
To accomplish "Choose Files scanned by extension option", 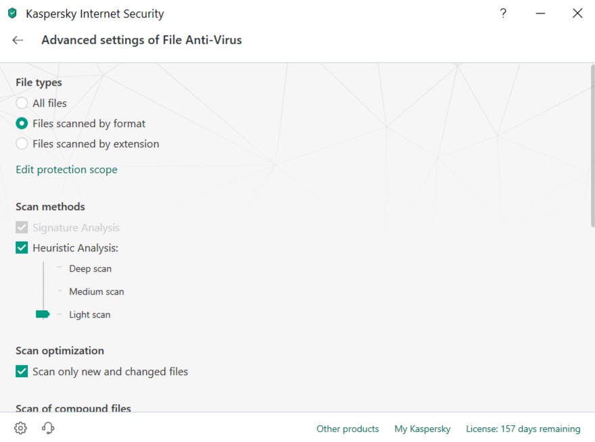I will pyautogui.click(x=22, y=144).
